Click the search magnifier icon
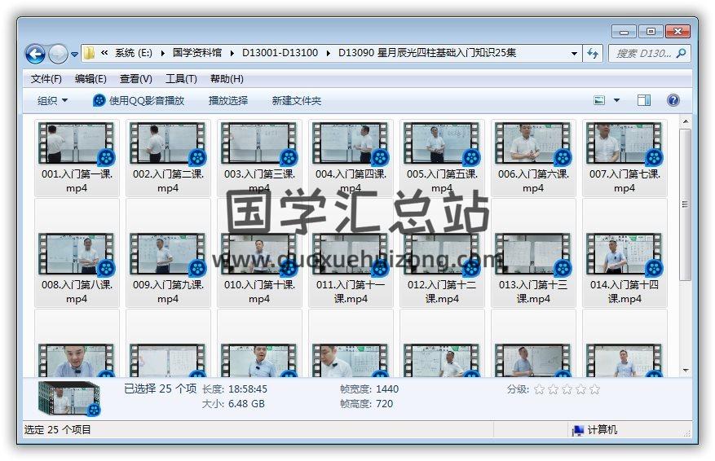The image size is (715, 461). pos(682,53)
